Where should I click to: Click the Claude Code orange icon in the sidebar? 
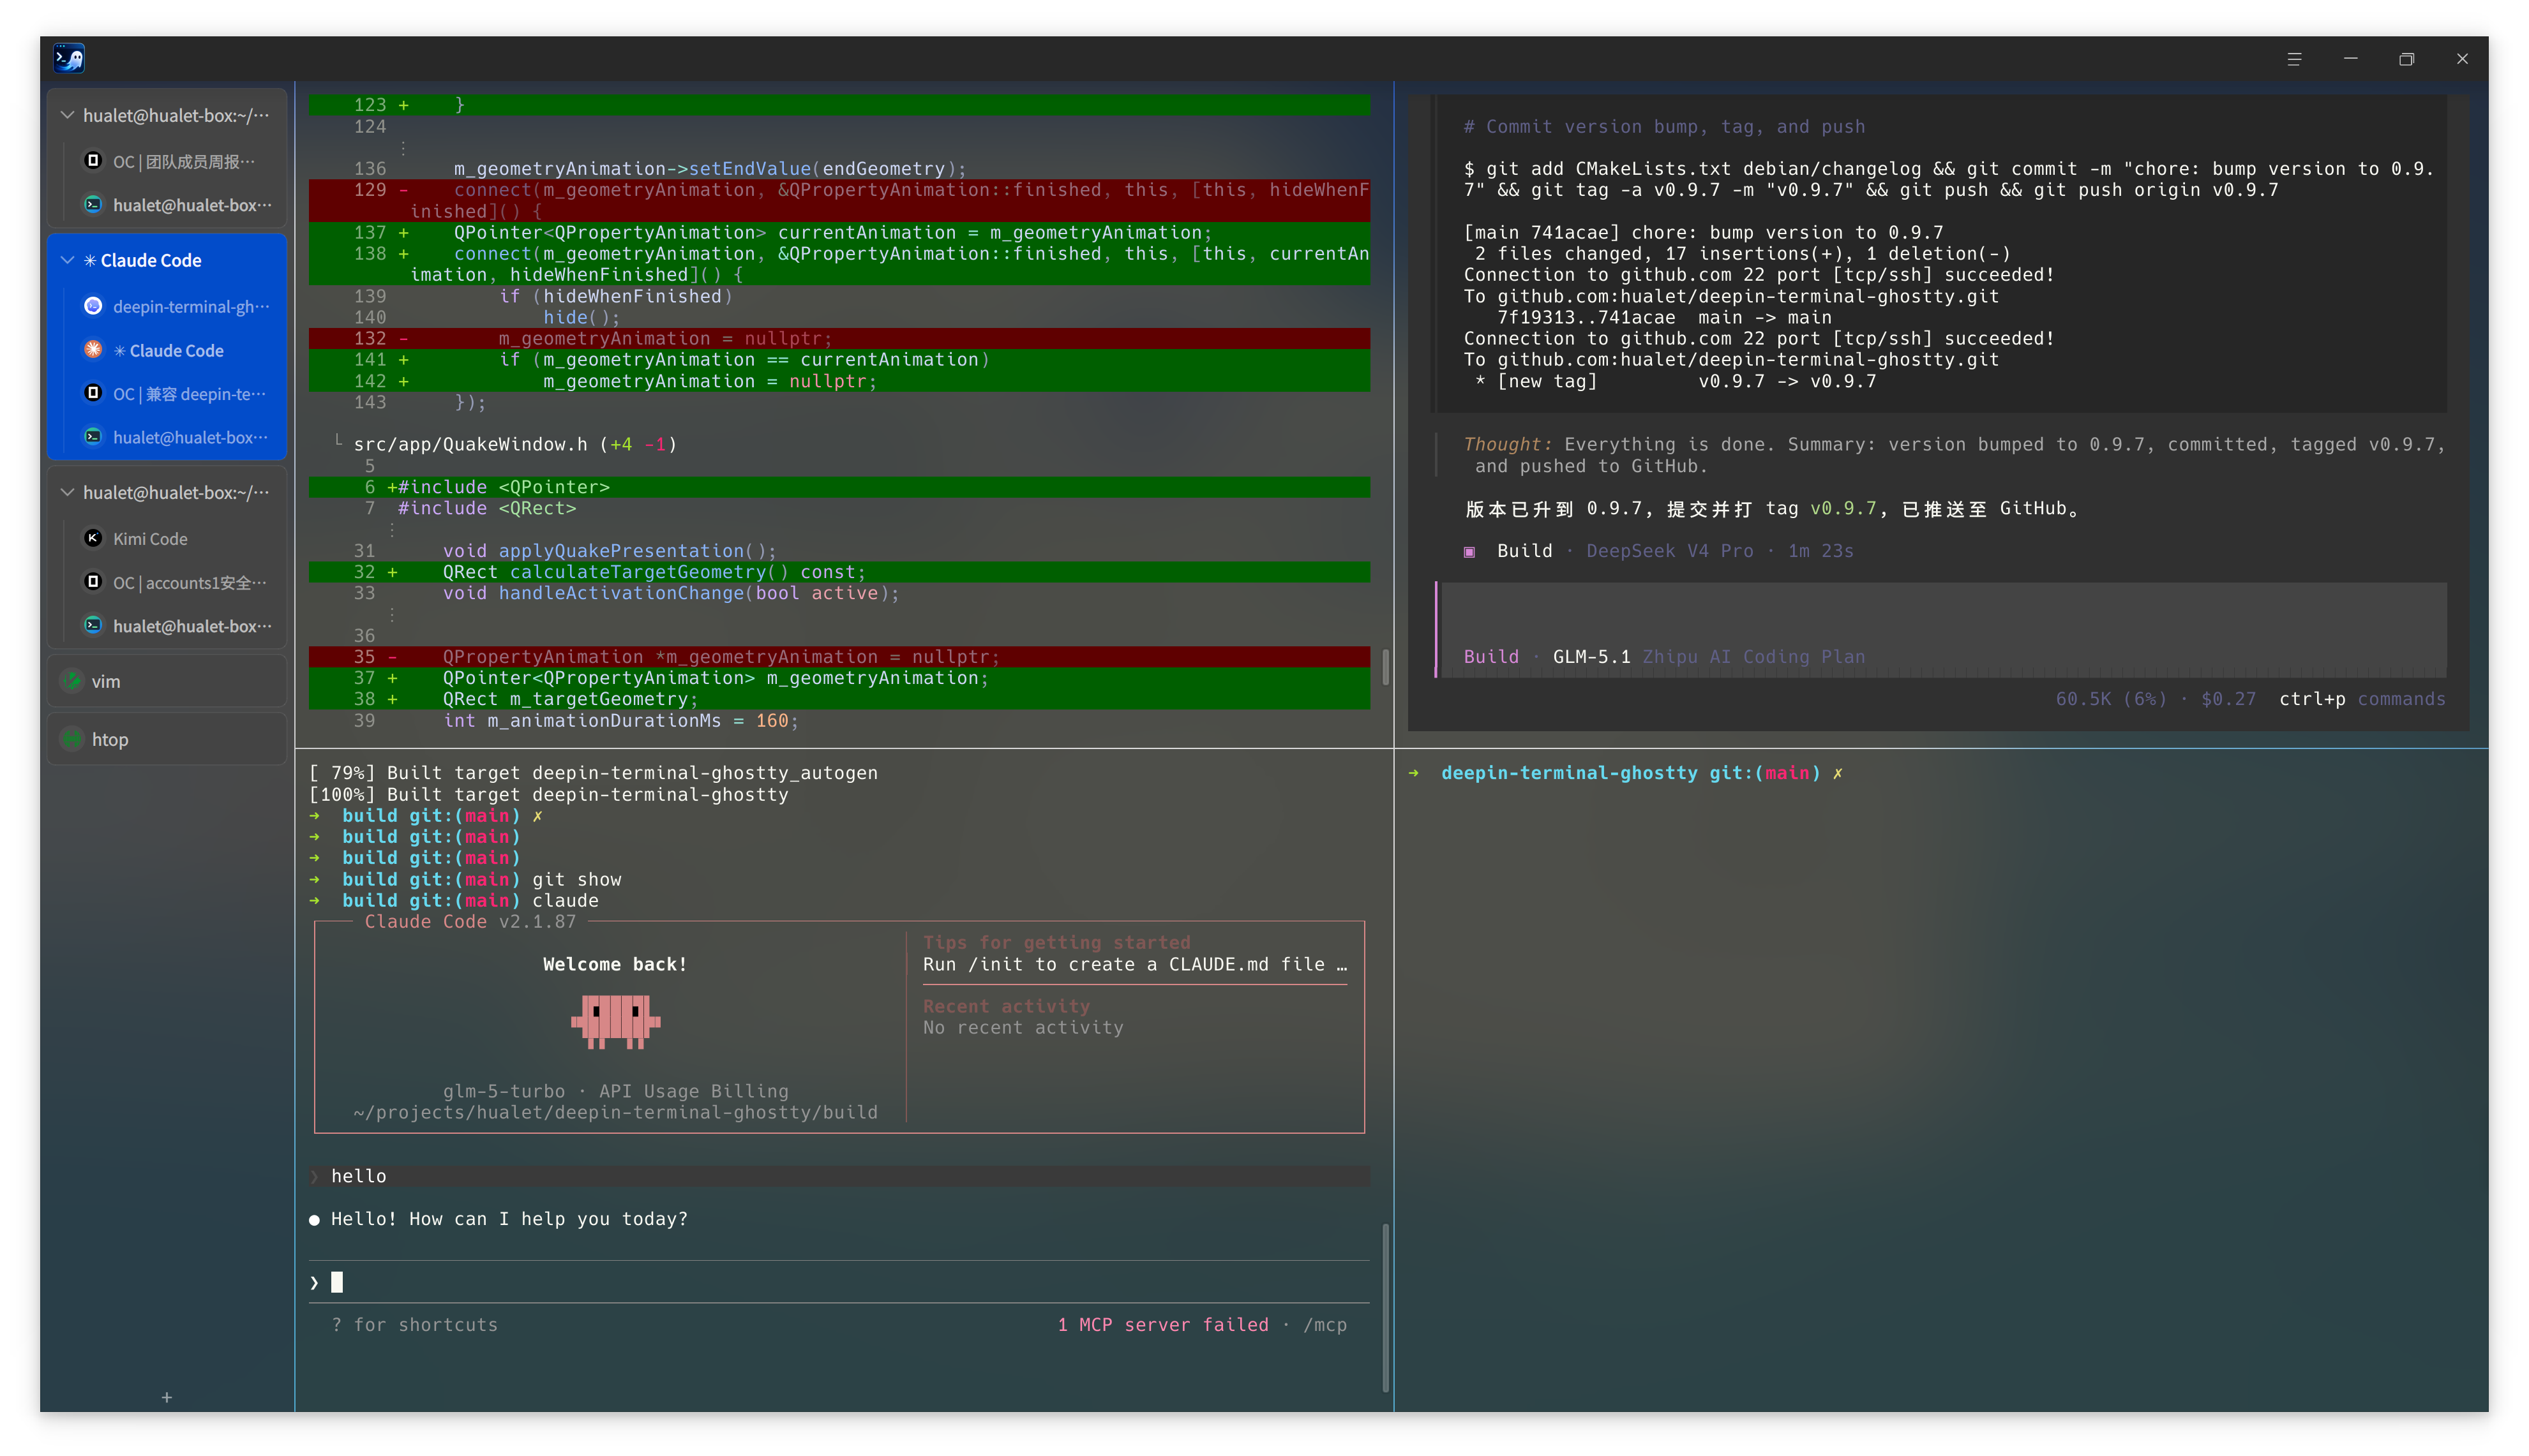click(x=93, y=350)
